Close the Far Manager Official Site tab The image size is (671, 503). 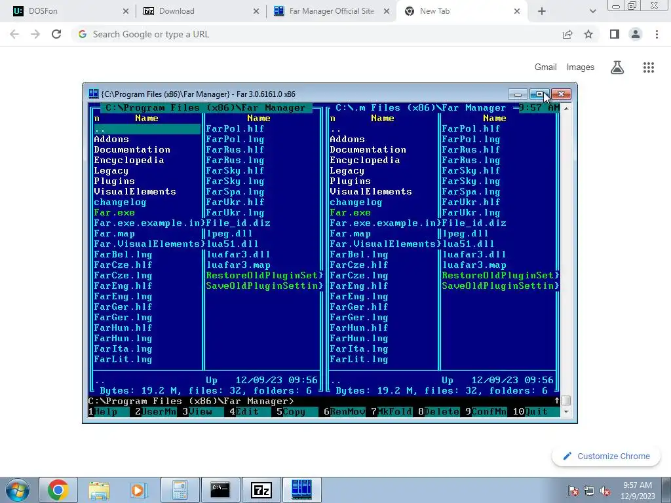(x=387, y=11)
